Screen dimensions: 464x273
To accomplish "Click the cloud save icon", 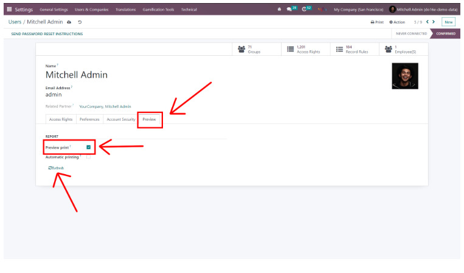I will pos(69,22).
